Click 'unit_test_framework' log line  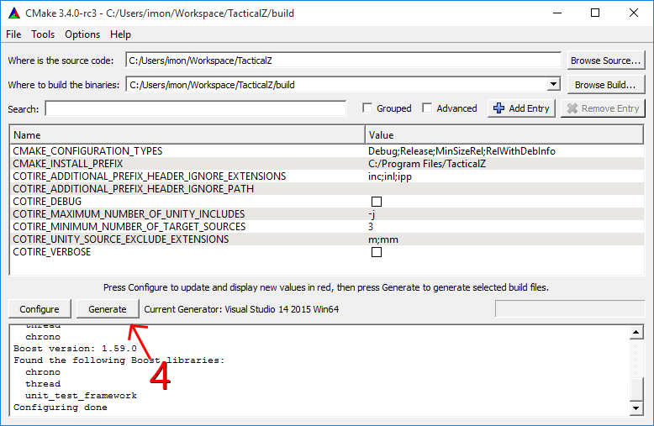coord(81,396)
